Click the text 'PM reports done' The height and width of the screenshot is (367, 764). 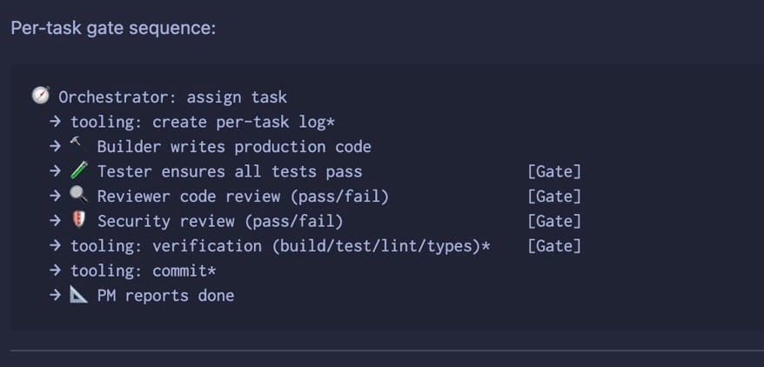tap(165, 296)
